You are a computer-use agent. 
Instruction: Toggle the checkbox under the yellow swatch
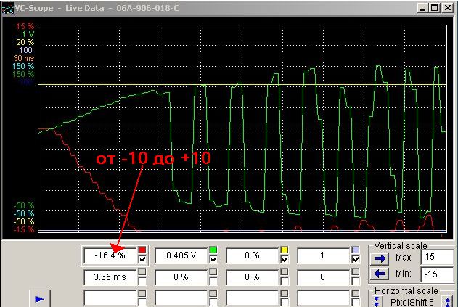coord(284,260)
